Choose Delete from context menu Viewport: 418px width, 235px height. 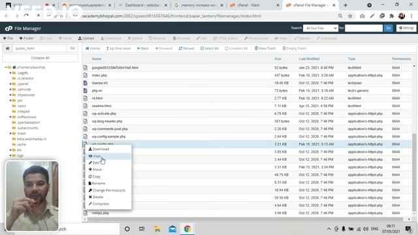(109, 197)
